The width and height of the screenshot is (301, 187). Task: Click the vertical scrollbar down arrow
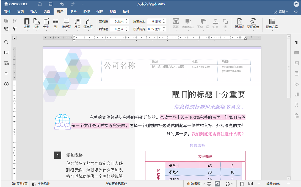[289, 178]
